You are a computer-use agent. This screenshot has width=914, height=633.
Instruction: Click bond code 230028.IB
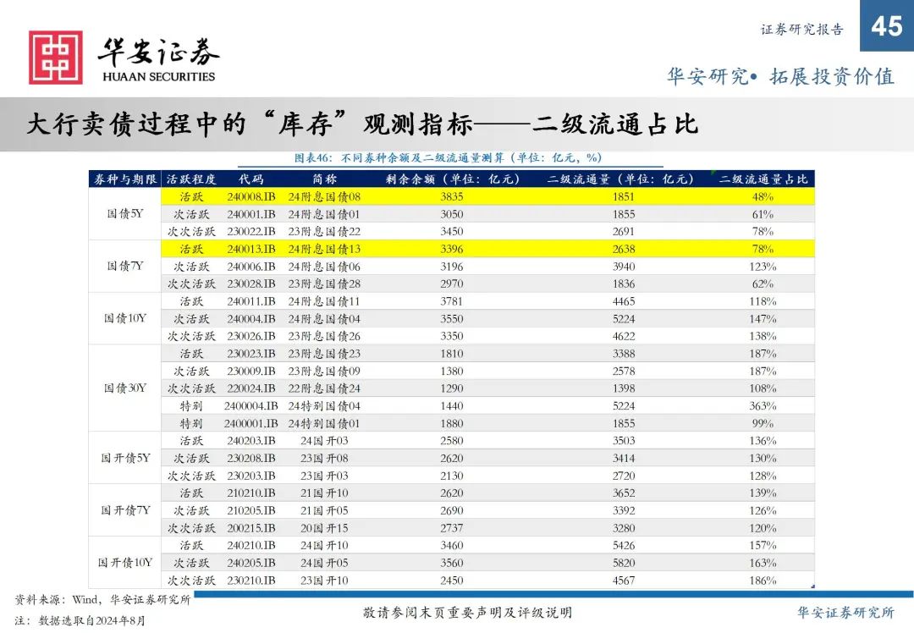coord(251,283)
